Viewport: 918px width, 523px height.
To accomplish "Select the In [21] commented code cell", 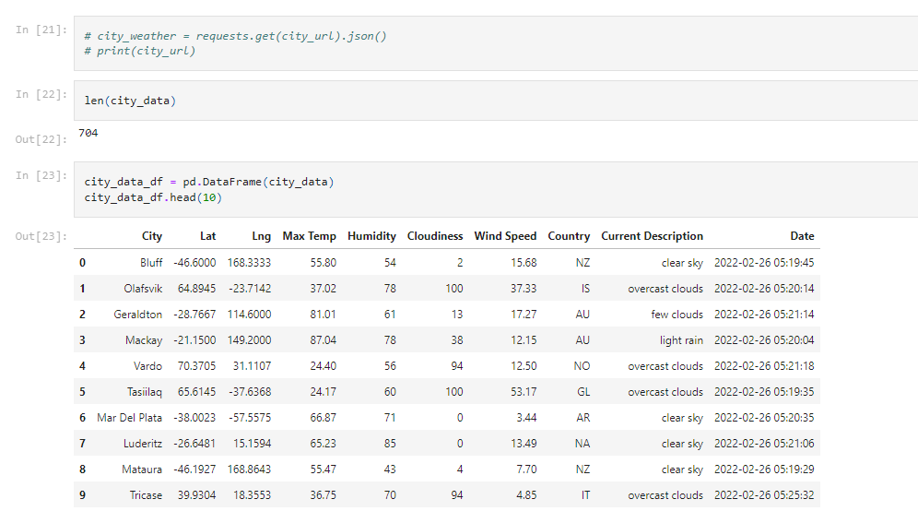I will (496, 43).
